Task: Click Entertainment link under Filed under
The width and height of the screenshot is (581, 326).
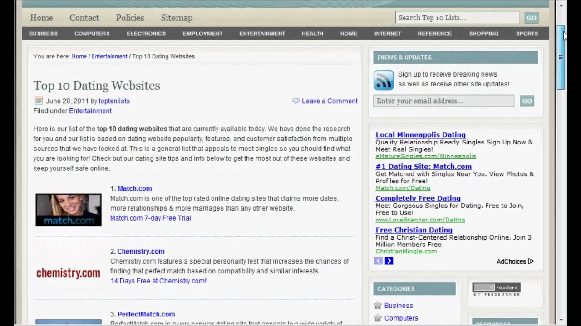Action: click(90, 111)
